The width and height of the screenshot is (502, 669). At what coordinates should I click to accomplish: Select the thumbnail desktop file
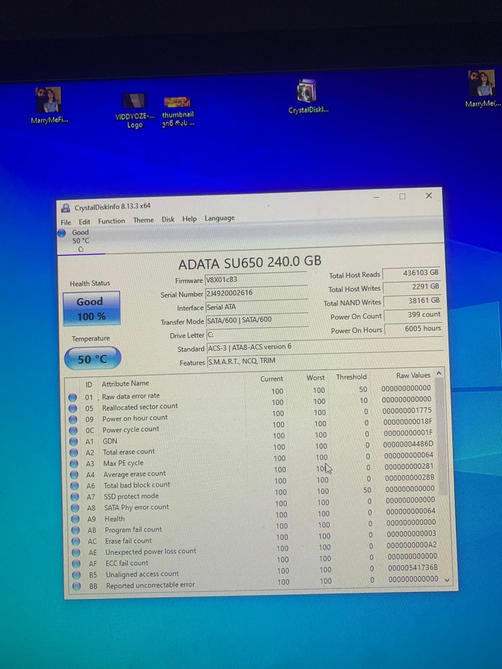[178, 112]
